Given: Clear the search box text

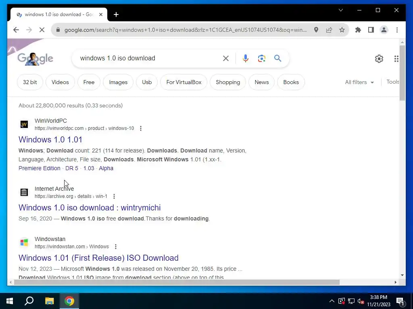Looking at the screenshot, I should pyautogui.click(x=226, y=58).
